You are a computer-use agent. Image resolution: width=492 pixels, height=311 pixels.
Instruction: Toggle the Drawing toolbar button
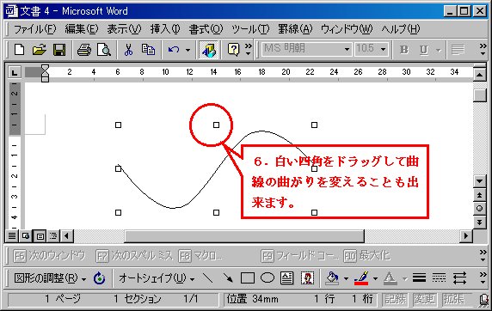click(x=209, y=50)
